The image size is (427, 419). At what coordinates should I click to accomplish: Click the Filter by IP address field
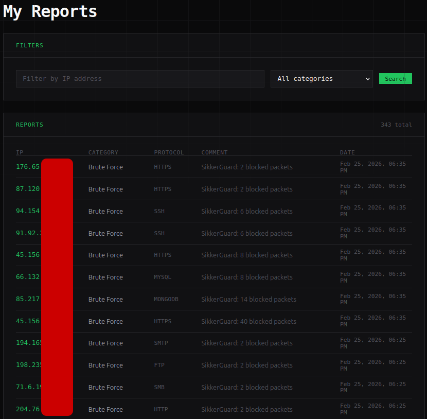click(x=140, y=78)
